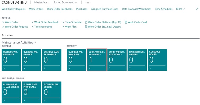Click arrow on Overdue Date Proposals tile
This screenshot has width=200, height=105.
pos(45,68)
